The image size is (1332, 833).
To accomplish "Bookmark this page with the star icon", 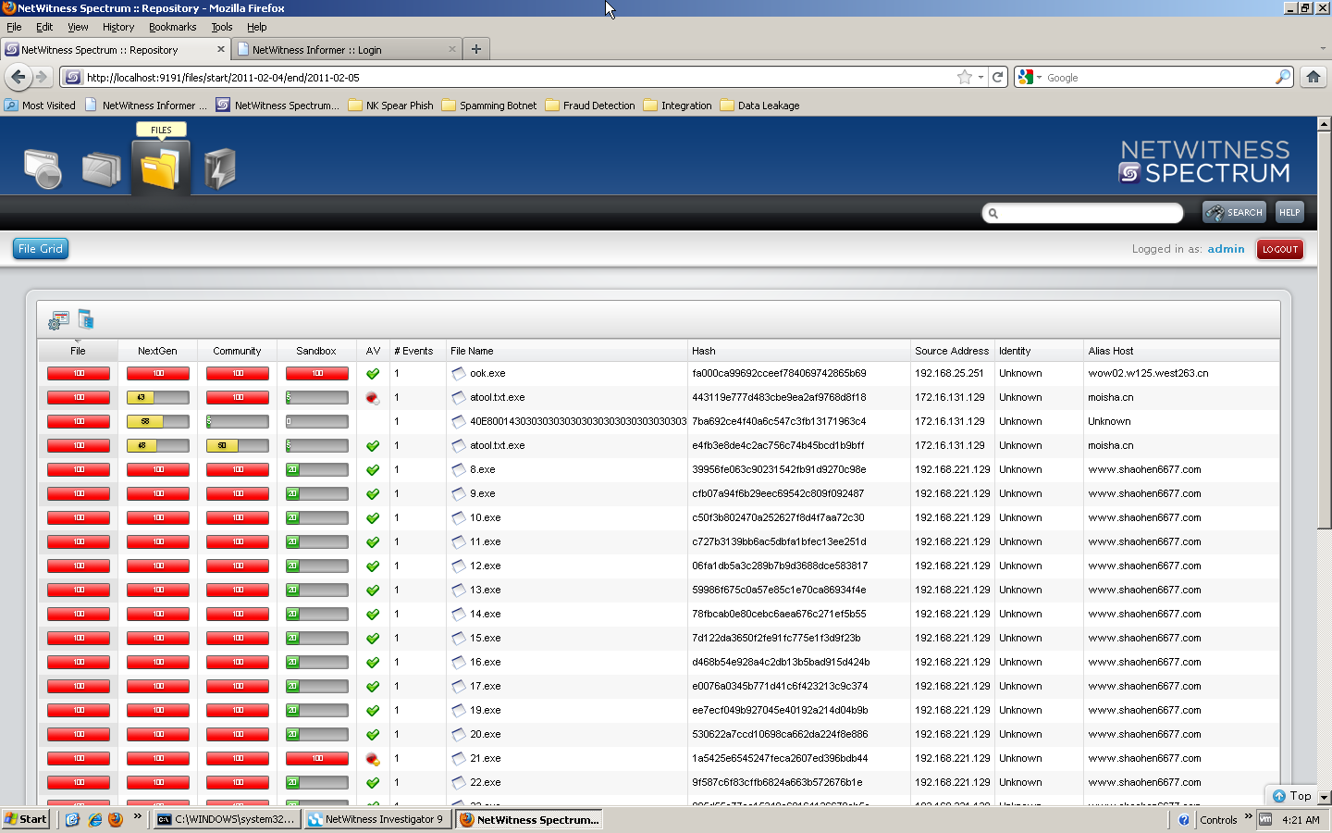I will tap(965, 78).
